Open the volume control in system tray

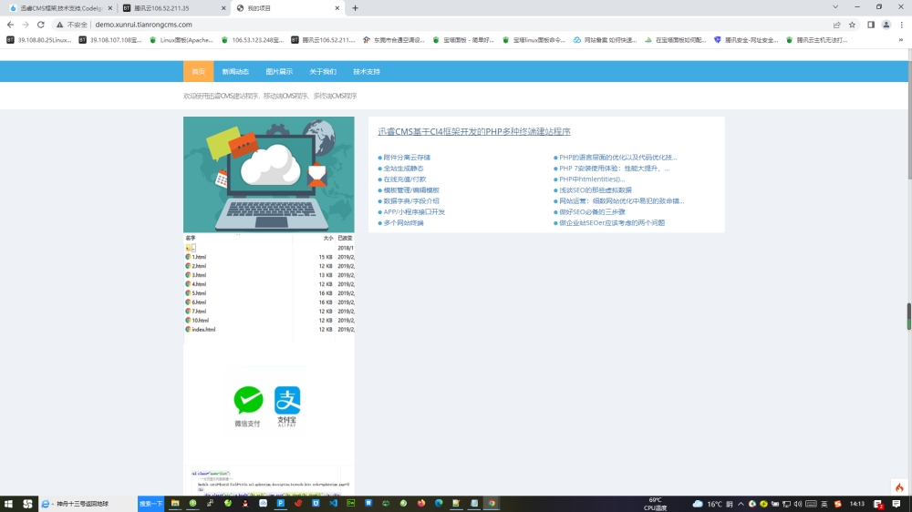click(x=797, y=504)
